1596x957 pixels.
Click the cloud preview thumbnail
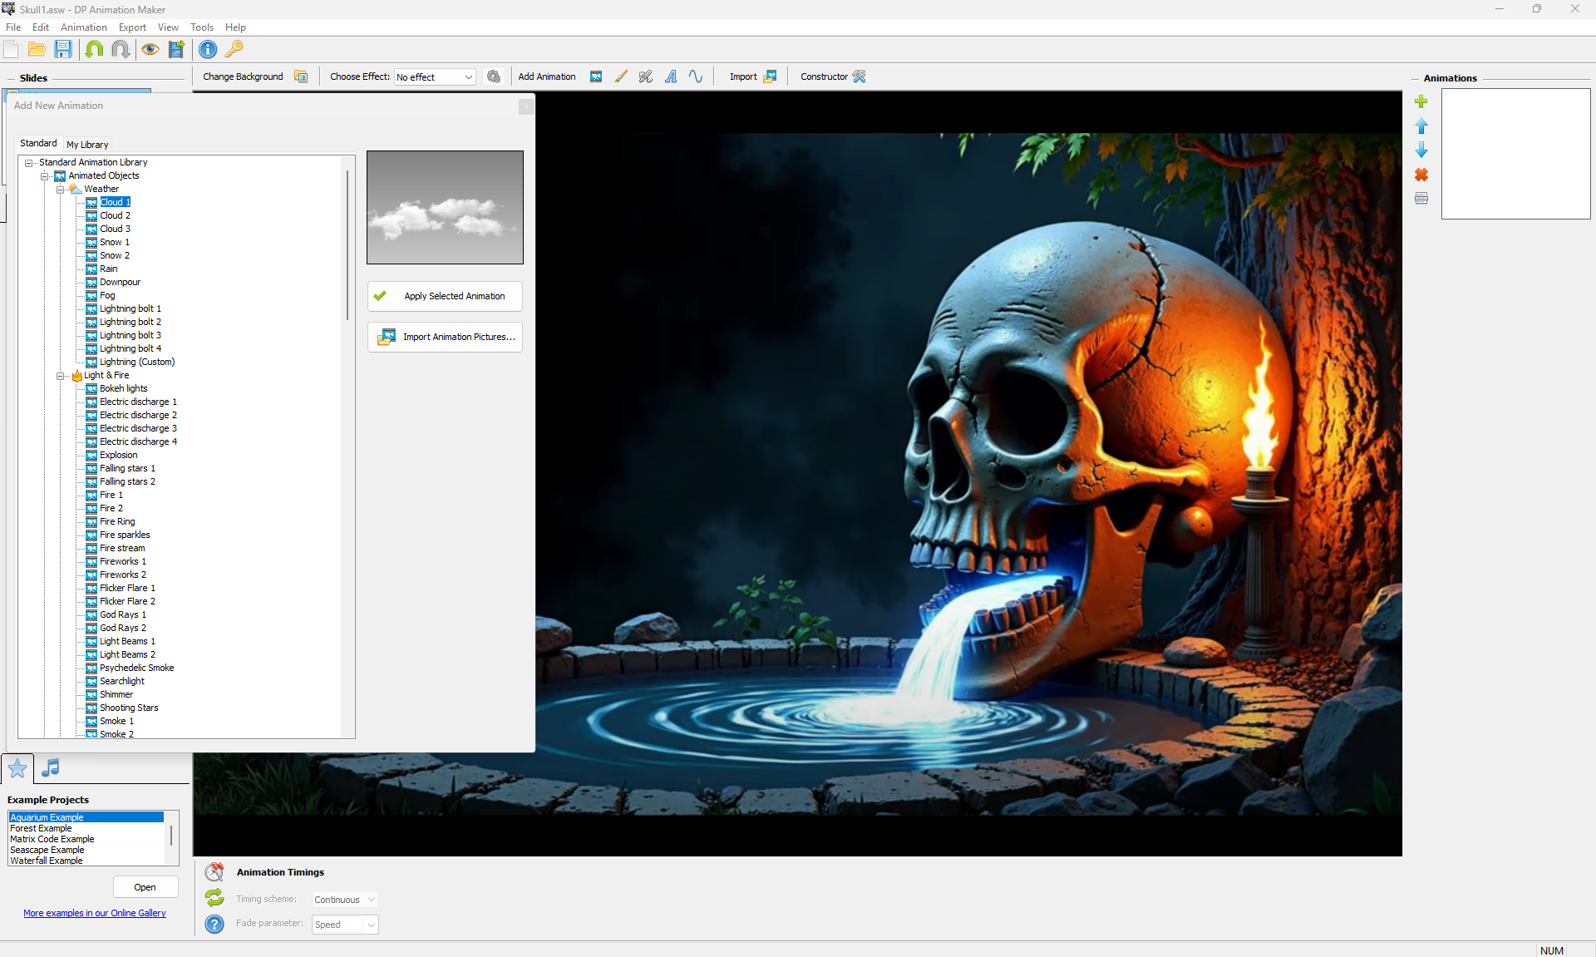point(445,208)
